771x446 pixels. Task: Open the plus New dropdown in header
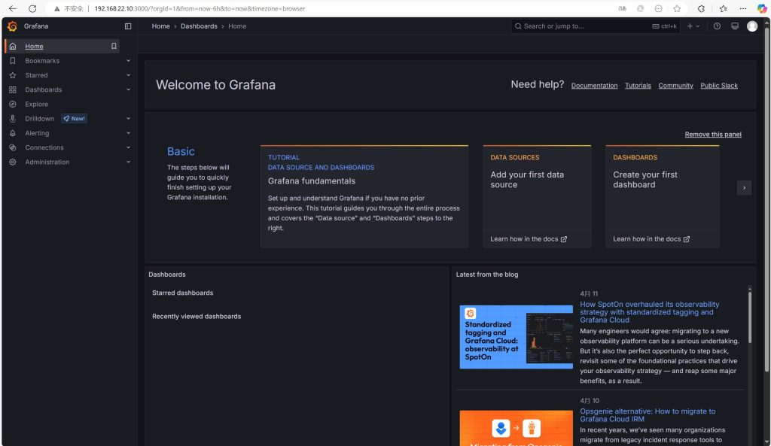pyautogui.click(x=693, y=26)
